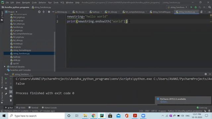Start debugging with the bug icon
This screenshot has height=119, width=212.
[x=196, y=7]
